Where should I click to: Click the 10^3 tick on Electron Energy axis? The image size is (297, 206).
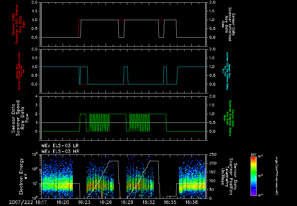coord(35,154)
